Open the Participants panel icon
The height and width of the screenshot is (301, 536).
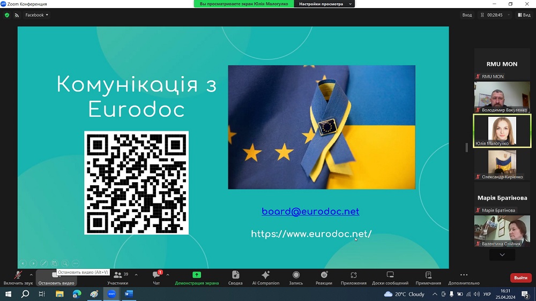coord(117,275)
